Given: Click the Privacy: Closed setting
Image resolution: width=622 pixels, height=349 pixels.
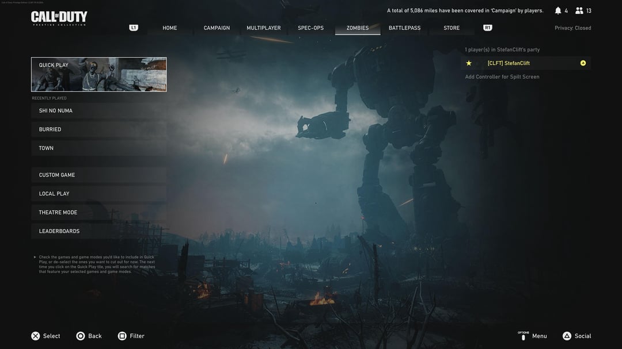Looking at the screenshot, I should 573,28.
